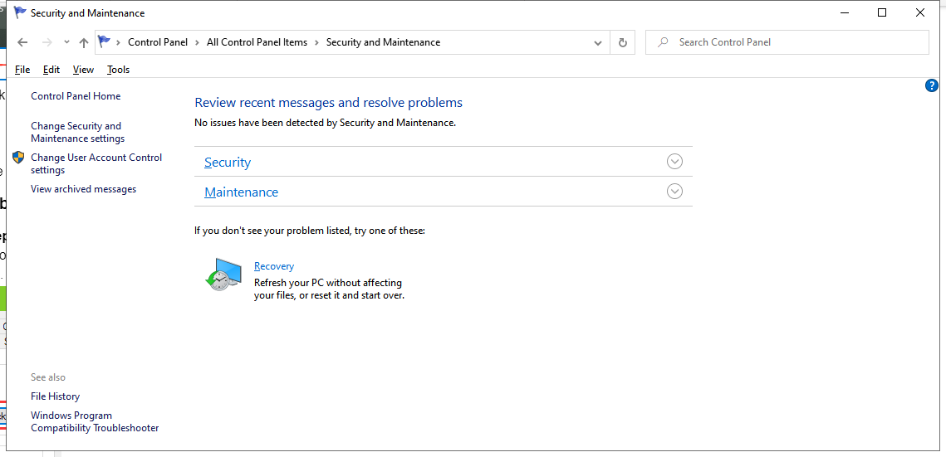Click 'No issues have been detected' text
Screen dimensions: 946x457
click(x=325, y=122)
